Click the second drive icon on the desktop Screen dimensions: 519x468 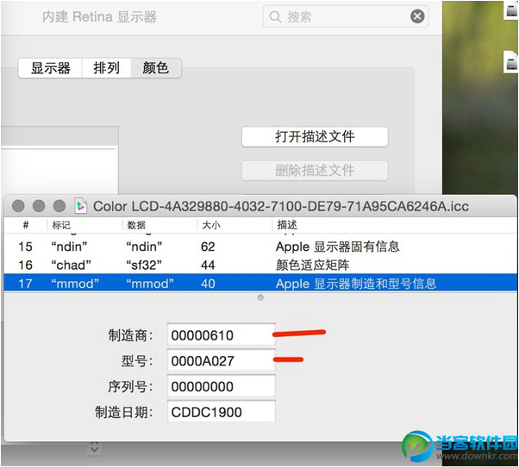512,62
